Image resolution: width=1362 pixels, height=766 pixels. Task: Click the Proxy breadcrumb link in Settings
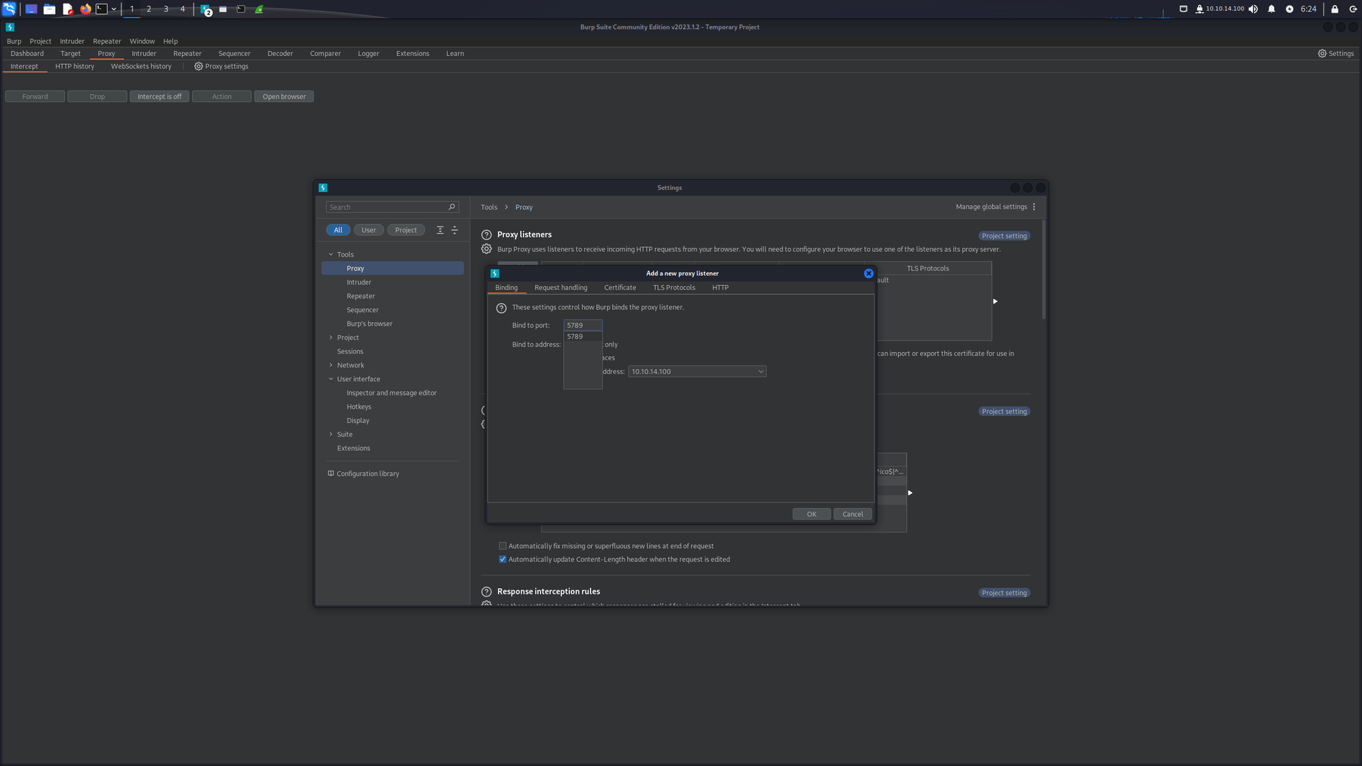pos(524,208)
